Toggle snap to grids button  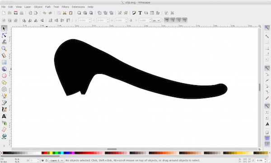pyautogui.click(x=267, y=138)
